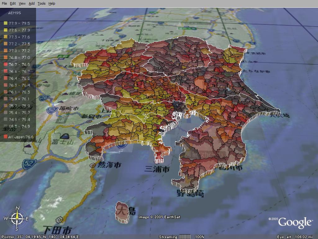Click the Image © 2005 EarthSat credit
The height and width of the screenshot is (239, 318).
[x=159, y=217]
